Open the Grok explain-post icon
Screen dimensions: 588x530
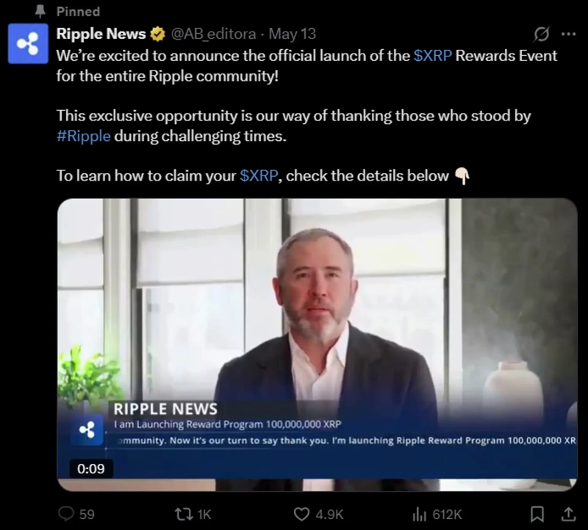[x=542, y=34]
